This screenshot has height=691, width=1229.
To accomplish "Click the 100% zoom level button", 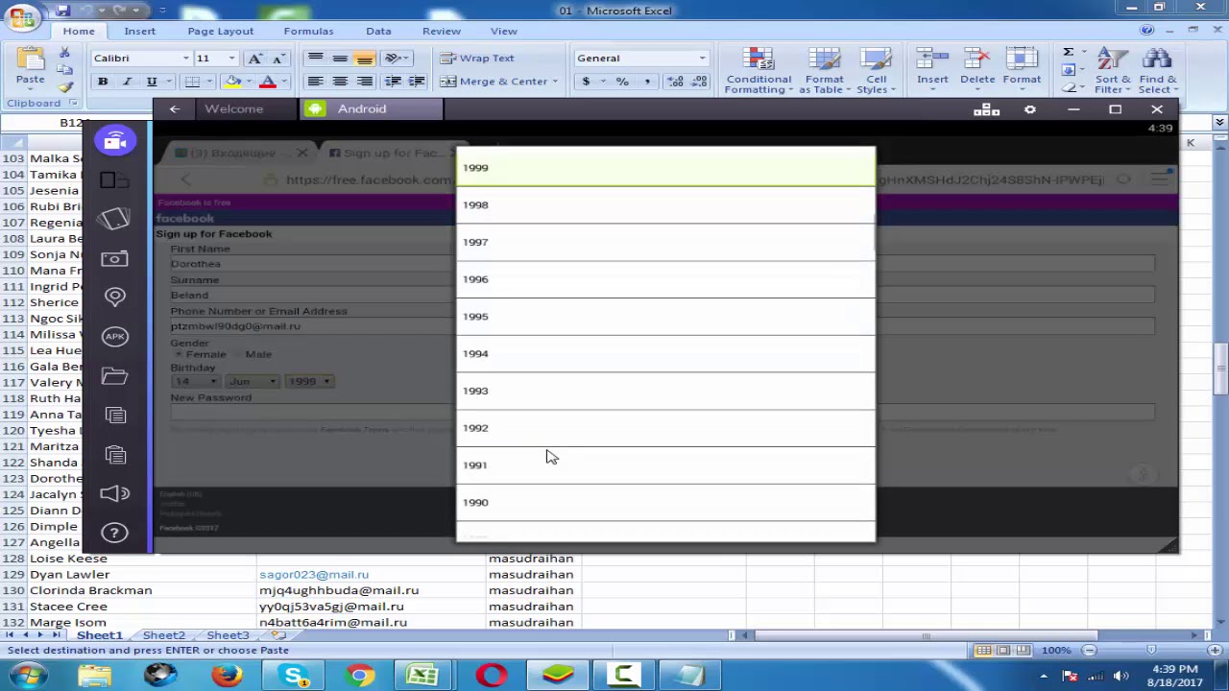I will (1056, 650).
